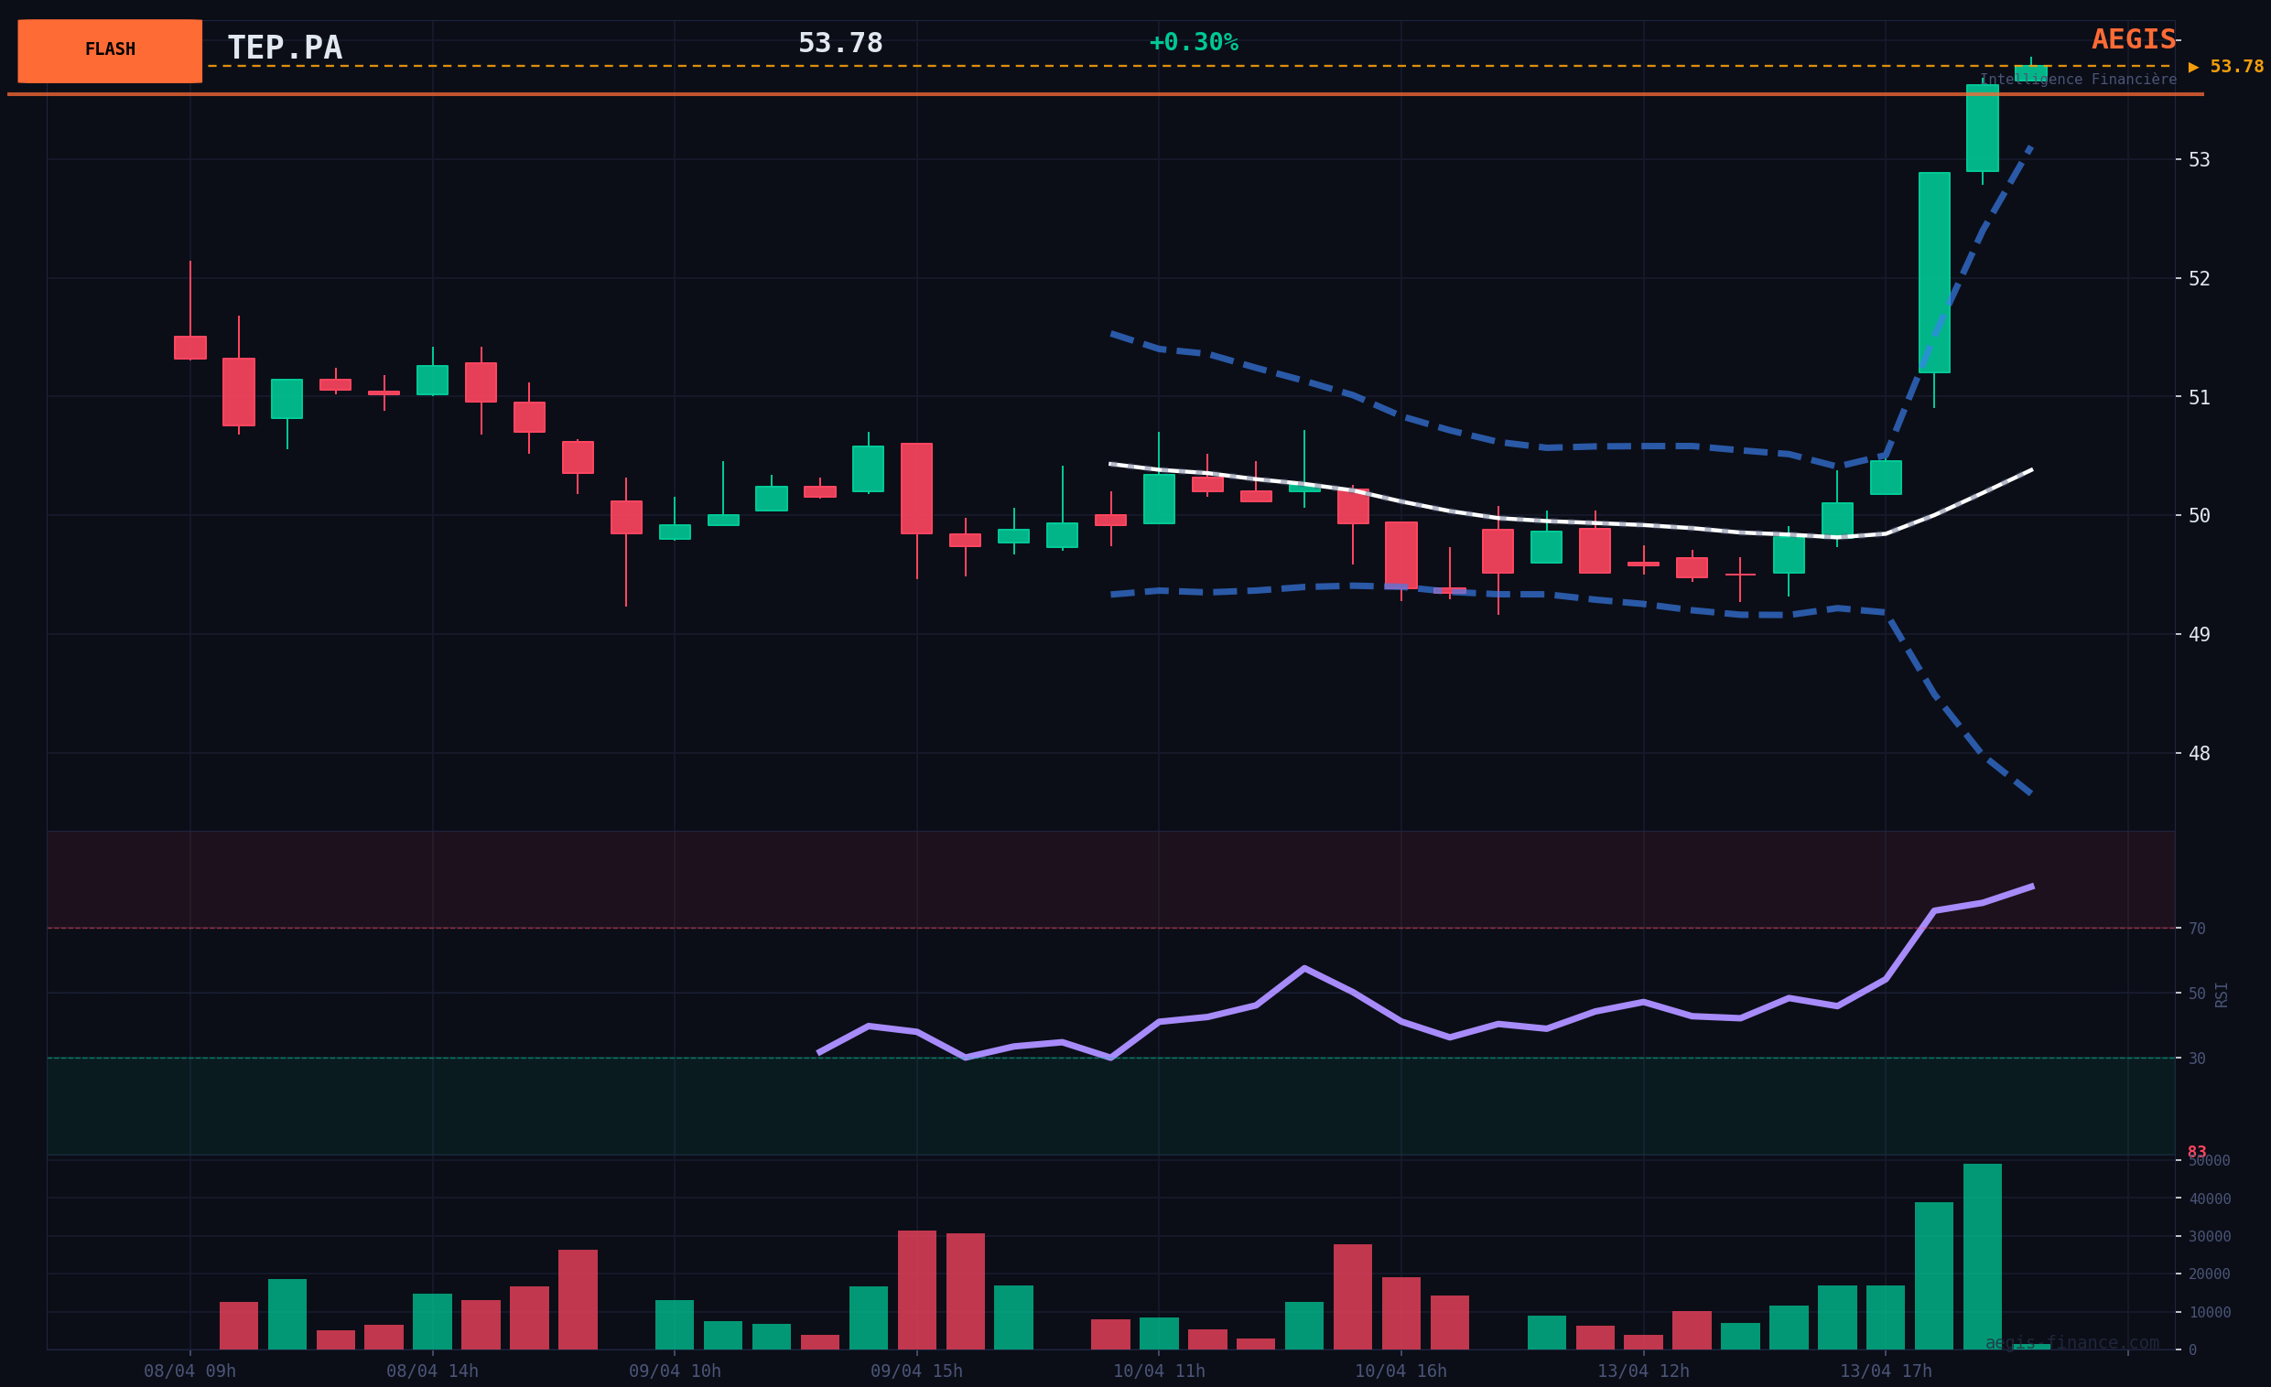Click the AEGIS logo text

(2133, 39)
